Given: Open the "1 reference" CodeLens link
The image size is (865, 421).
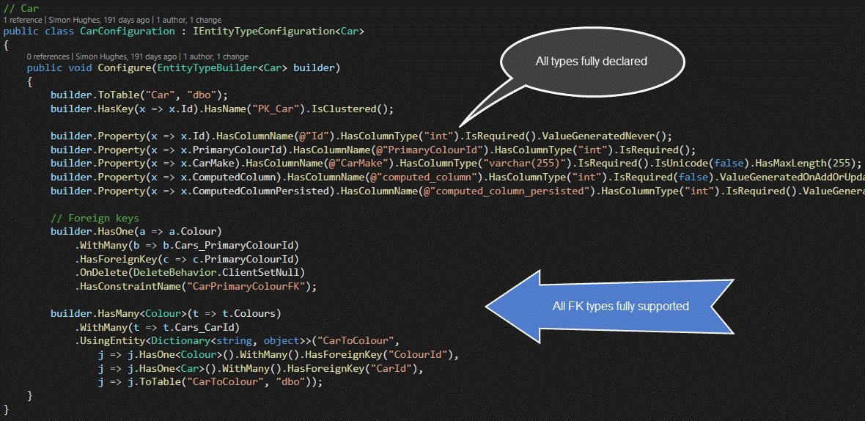Looking at the screenshot, I should tap(21, 20).
